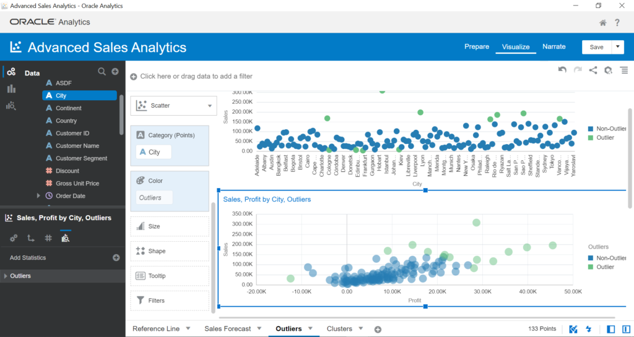The image size is (634, 337).
Task: Click the Save button
Action: 596,47
